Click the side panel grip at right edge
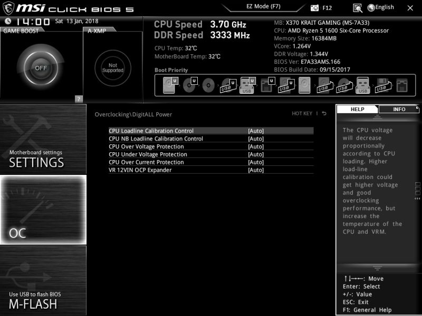422x316 pixels. coord(417,191)
